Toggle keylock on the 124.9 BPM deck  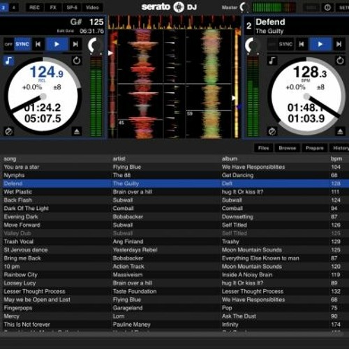(x=8, y=61)
